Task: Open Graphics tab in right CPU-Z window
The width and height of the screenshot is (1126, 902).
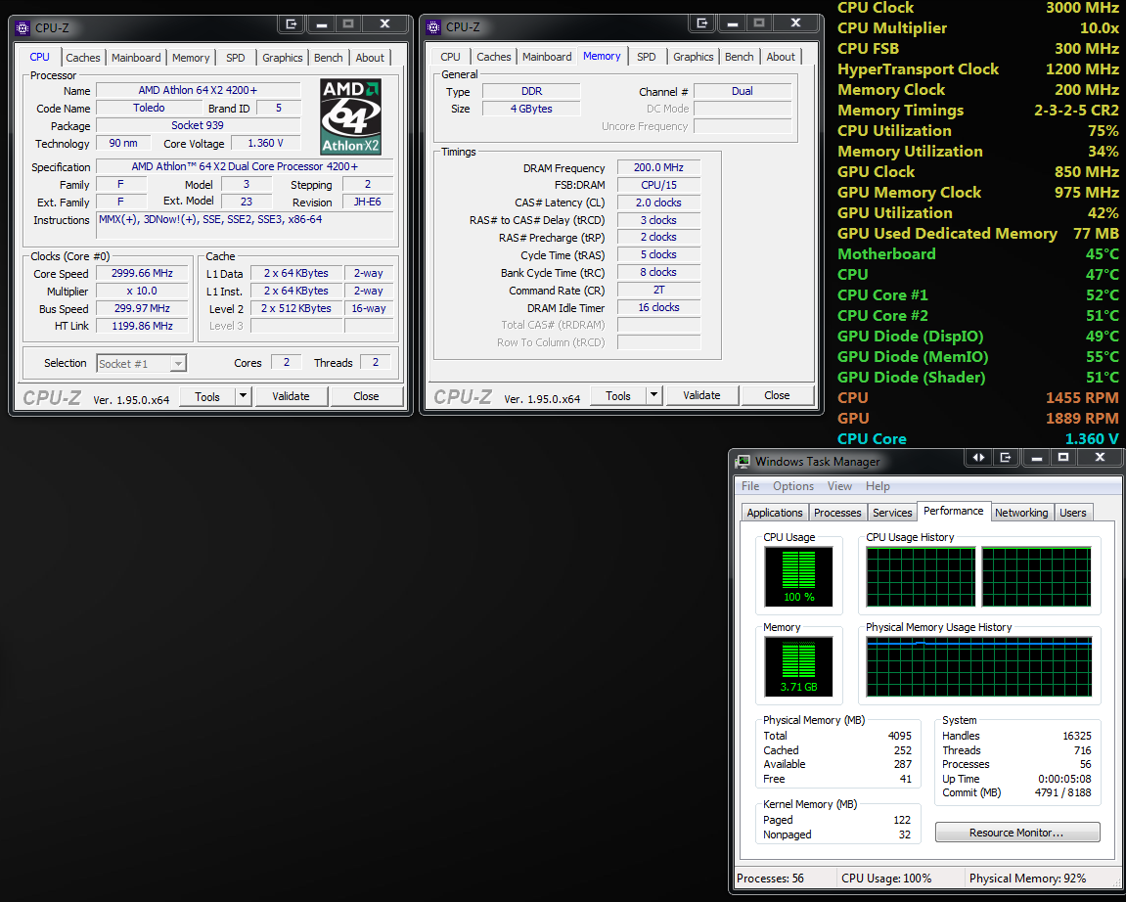Action: point(693,57)
